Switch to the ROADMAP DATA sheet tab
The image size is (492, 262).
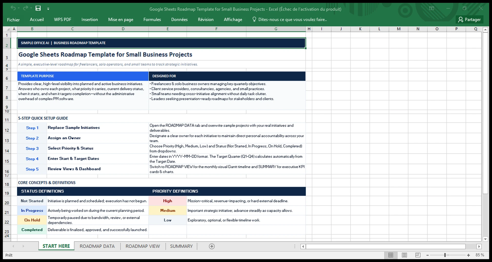tap(97, 246)
